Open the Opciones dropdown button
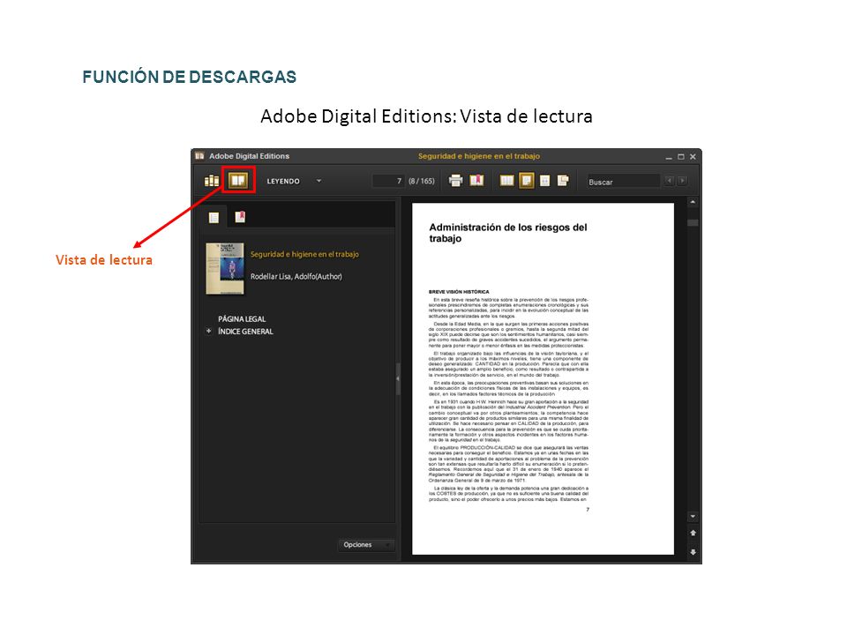 tap(365, 545)
